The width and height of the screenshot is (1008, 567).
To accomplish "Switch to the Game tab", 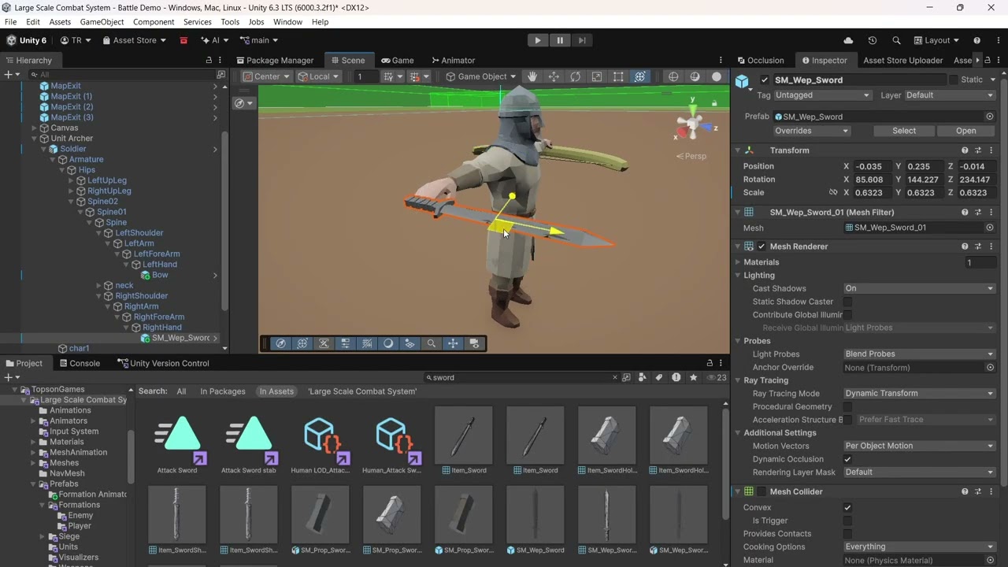I will 397,60.
